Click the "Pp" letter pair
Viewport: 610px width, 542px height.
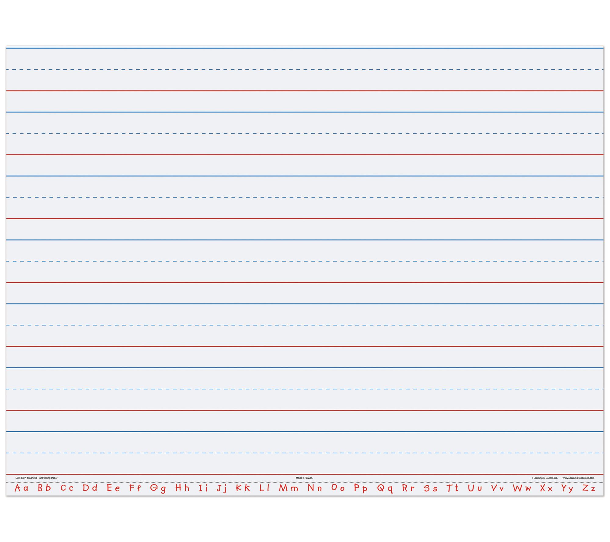[x=361, y=489]
